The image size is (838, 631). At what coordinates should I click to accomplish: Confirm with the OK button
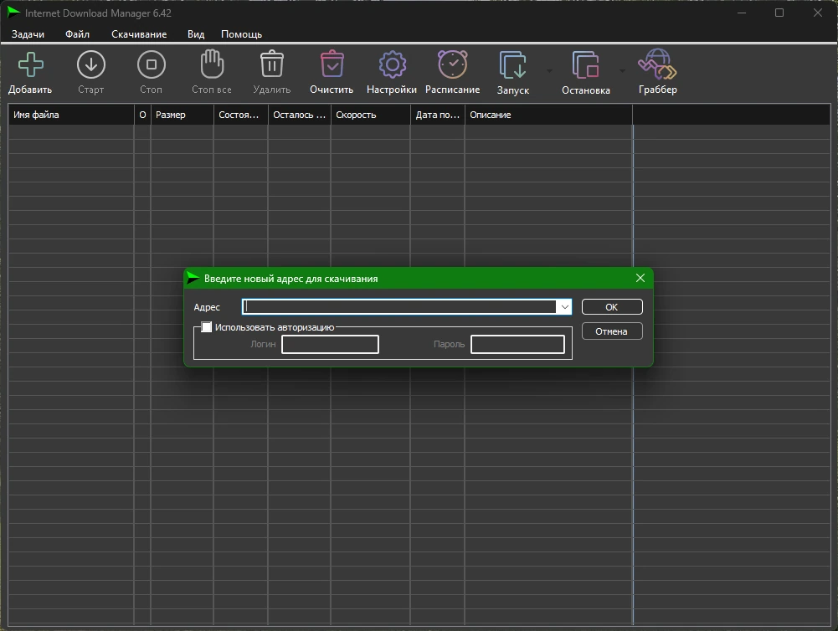tap(612, 306)
